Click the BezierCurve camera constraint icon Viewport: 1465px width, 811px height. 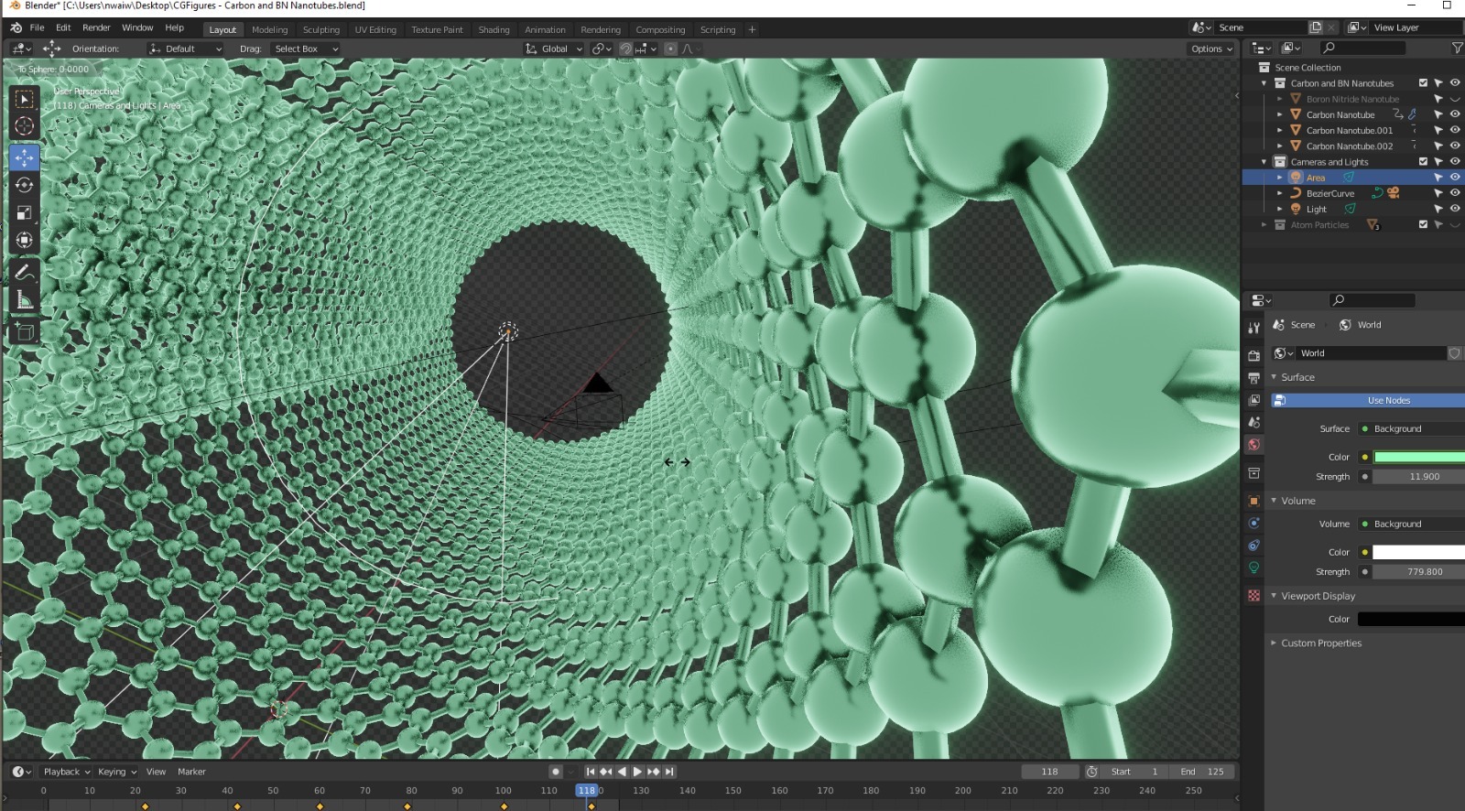tap(1393, 193)
